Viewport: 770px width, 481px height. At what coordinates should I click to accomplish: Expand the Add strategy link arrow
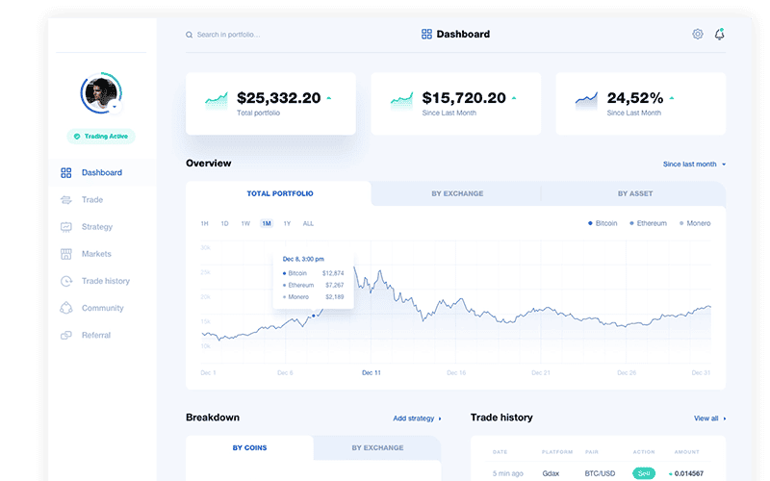[440, 418]
